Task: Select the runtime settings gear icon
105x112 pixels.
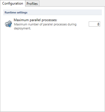Action: 8,24
